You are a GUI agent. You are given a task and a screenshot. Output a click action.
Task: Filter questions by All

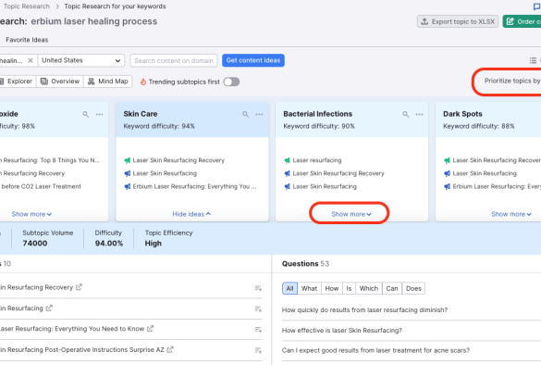click(289, 288)
